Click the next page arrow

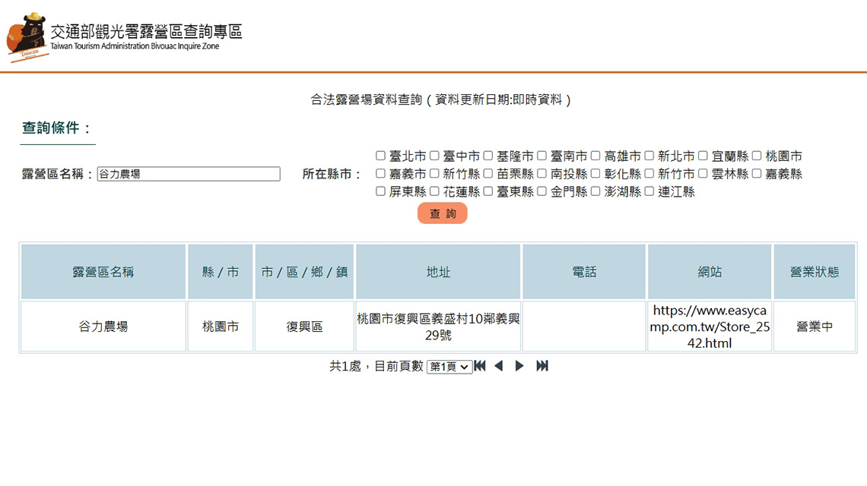coord(519,366)
